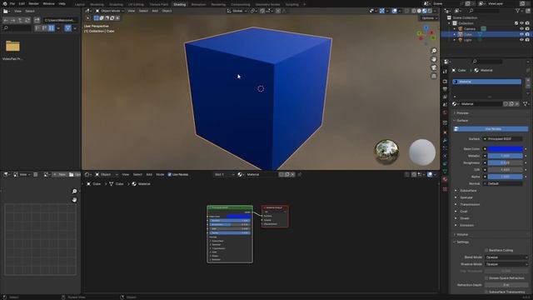
Task: Enable thumbnail display mode in file browser
Action: tap(52, 27)
